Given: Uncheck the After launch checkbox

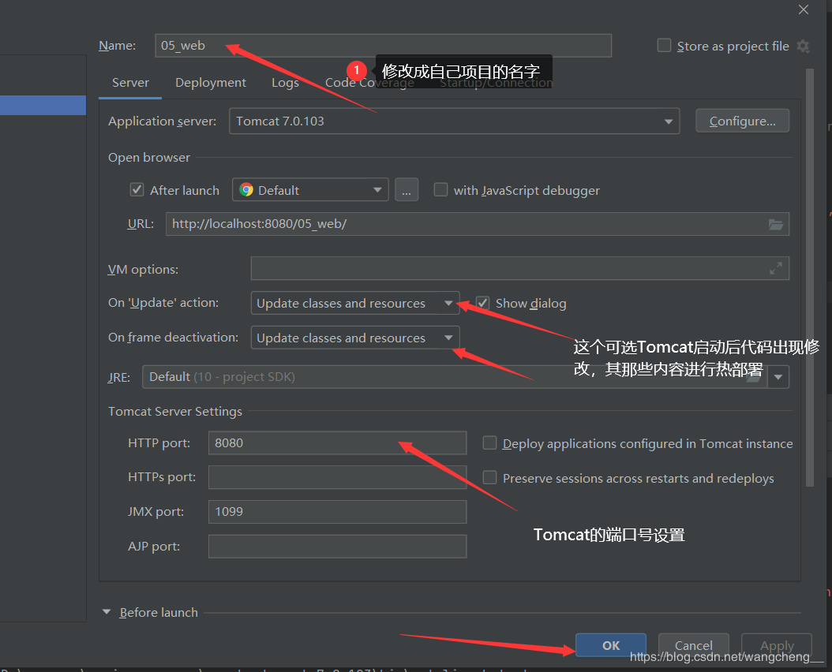Looking at the screenshot, I should pos(137,190).
